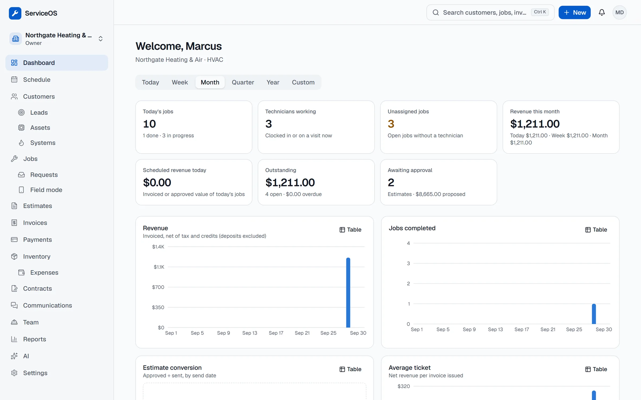Select the Custom time range tab

[303, 82]
